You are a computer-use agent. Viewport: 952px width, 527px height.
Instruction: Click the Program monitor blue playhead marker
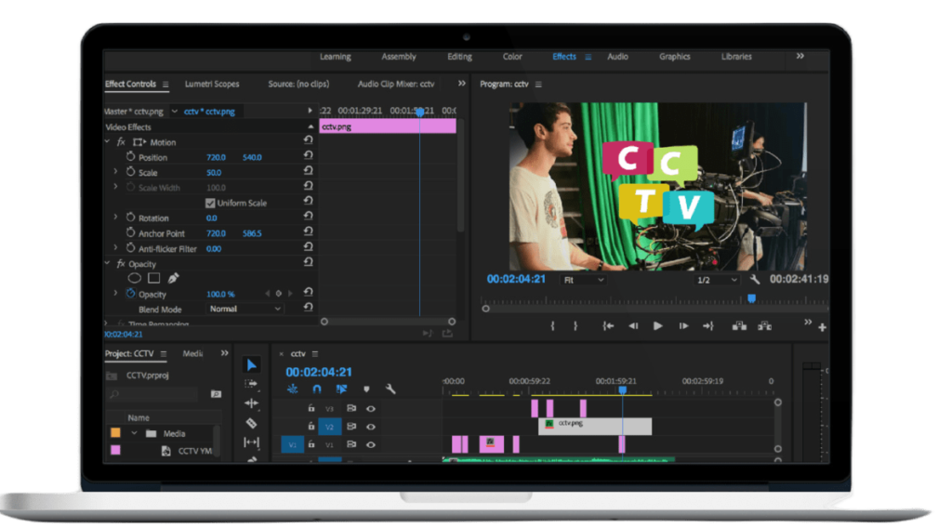coord(751,298)
